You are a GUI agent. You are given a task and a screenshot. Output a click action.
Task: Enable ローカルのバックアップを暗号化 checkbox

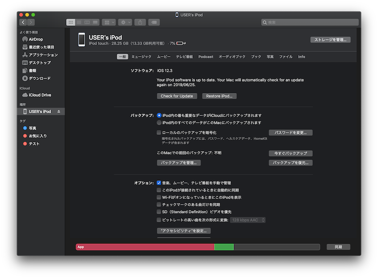point(159,133)
